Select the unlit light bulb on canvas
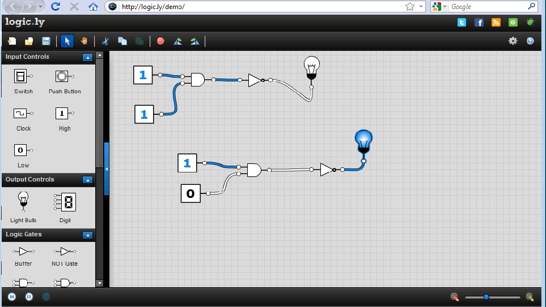This screenshot has height=307, width=546. pos(312,68)
